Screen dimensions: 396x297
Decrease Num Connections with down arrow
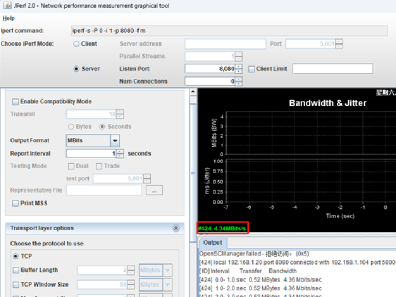[239, 84]
